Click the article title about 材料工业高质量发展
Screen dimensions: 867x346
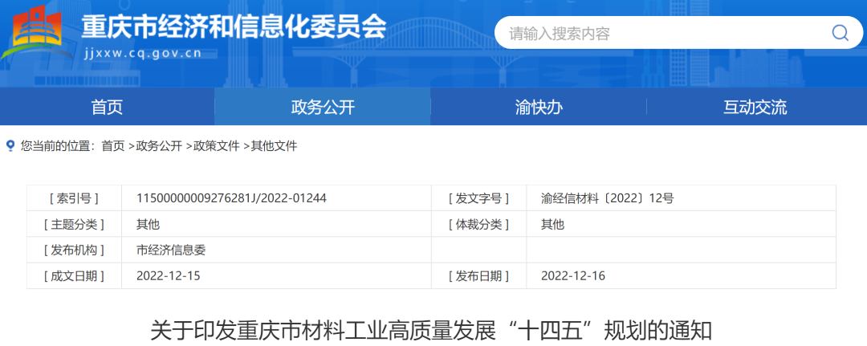tap(431, 331)
